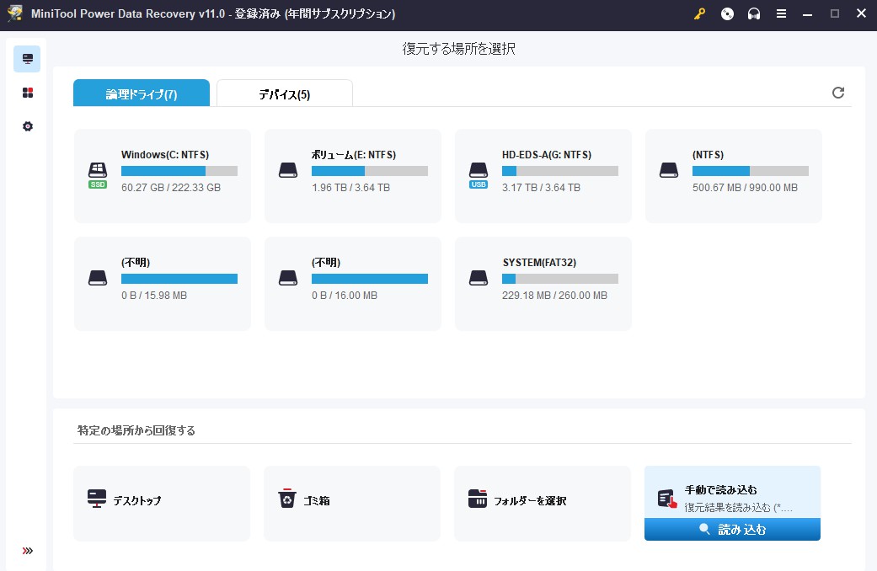Click the HD-EDS-A USB drive icon
Image resolution: width=877 pixels, height=571 pixels.
479,174
